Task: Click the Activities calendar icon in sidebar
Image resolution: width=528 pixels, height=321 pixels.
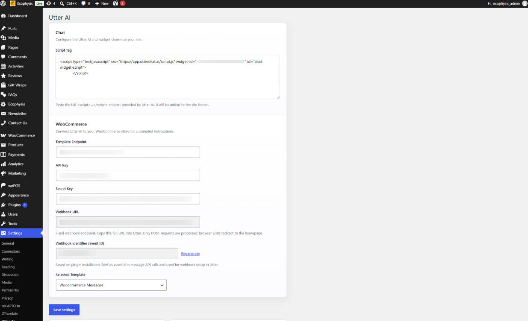Action: click(4, 66)
